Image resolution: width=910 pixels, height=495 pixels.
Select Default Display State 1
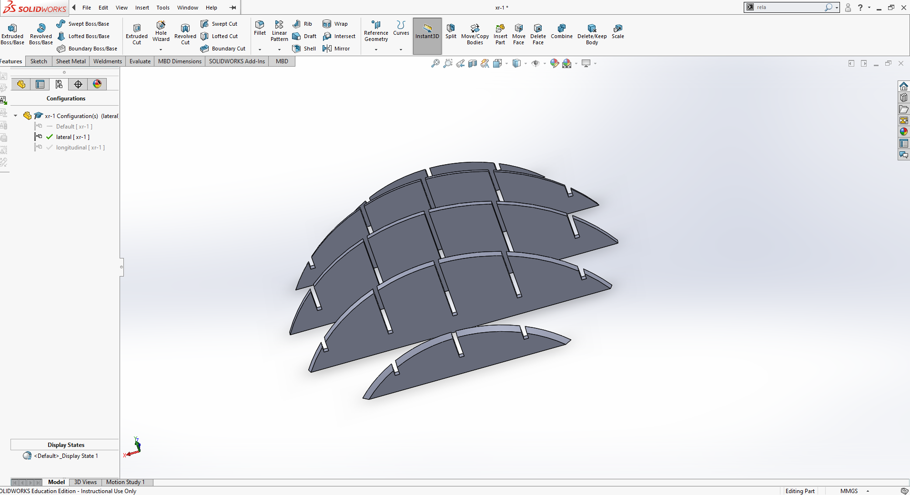point(66,456)
